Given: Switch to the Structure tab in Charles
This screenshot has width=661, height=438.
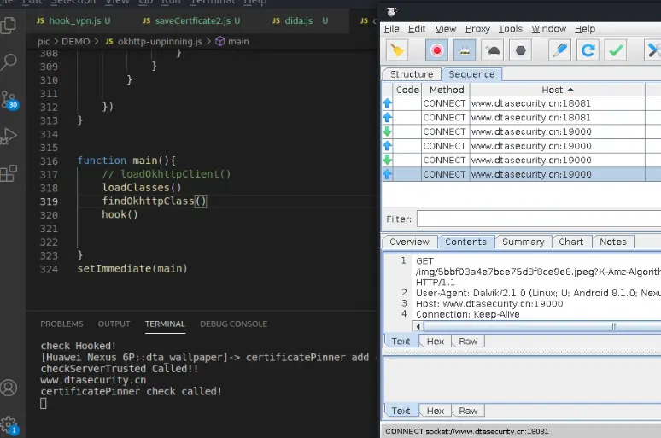Looking at the screenshot, I should (412, 74).
